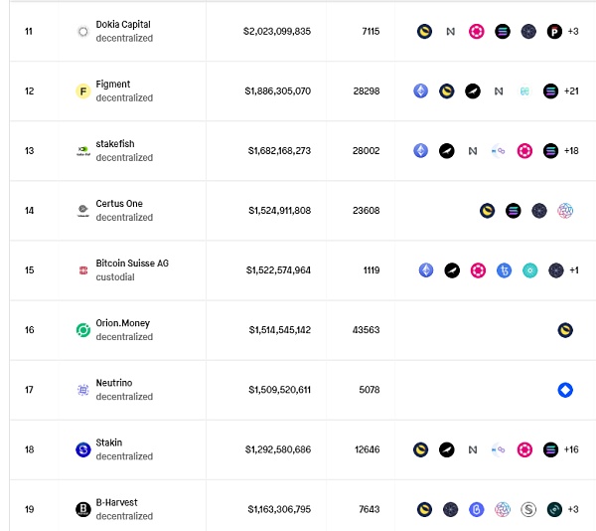The image size is (596, 531).
Task: Expand the +21 more networks for Figment
Action: [x=571, y=91]
